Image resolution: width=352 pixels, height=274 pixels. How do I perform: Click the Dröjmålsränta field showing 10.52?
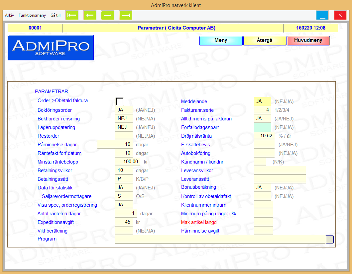pos(264,136)
